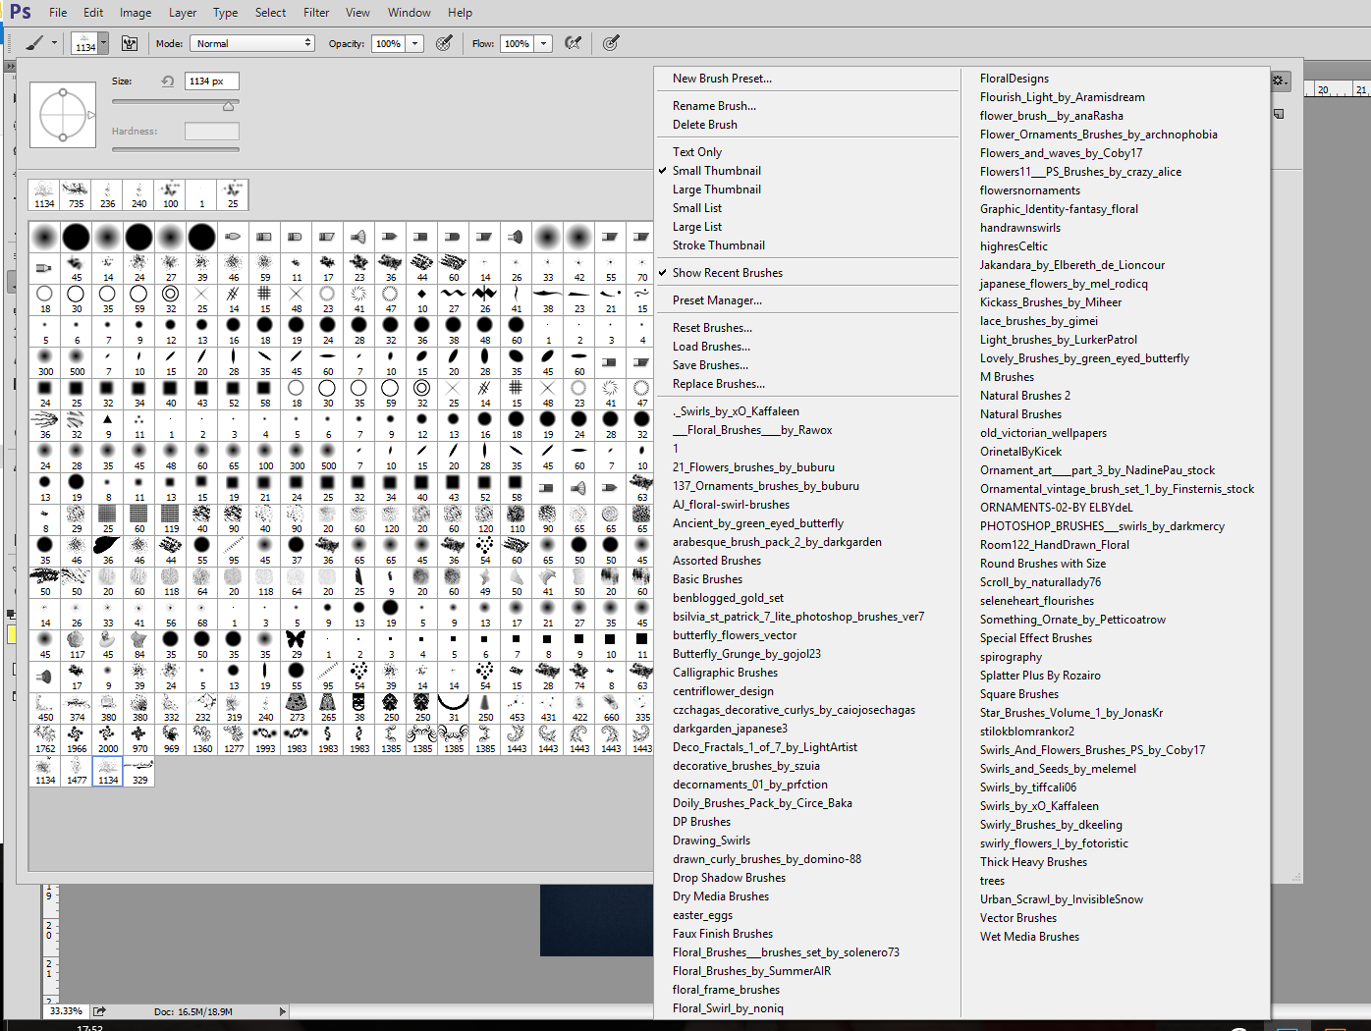Enable pressure for opacity icon

[x=444, y=43]
